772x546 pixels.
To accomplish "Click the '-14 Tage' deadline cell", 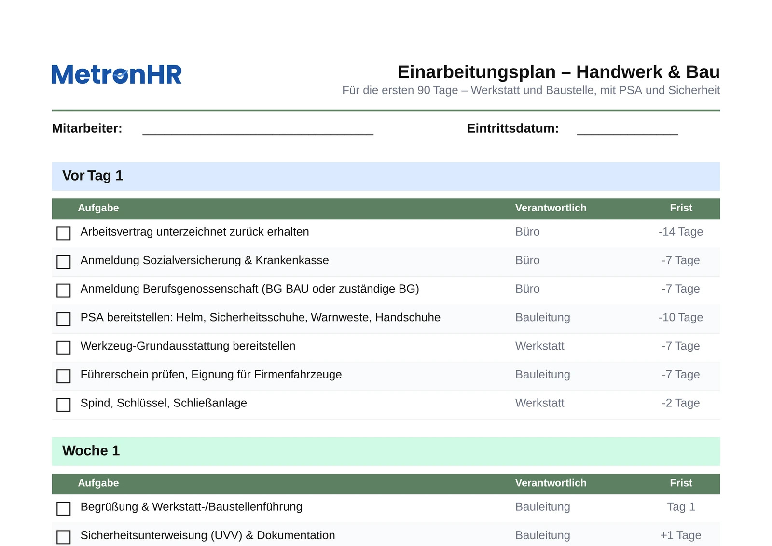I will tap(681, 232).
